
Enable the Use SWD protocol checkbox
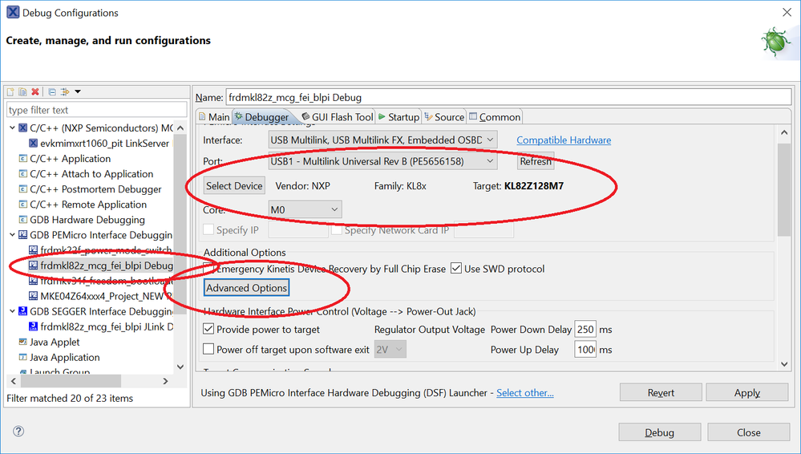coord(456,269)
